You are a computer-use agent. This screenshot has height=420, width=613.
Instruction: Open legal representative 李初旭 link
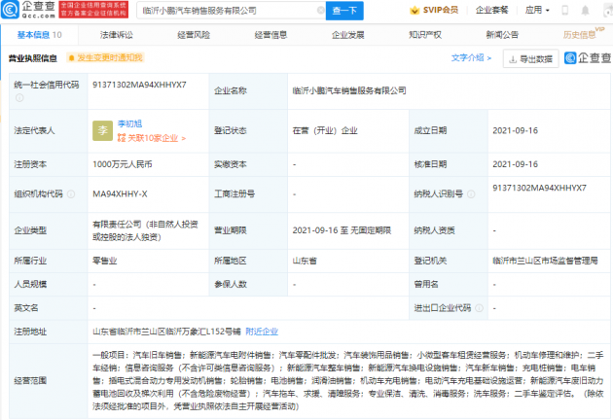pyautogui.click(x=129, y=123)
